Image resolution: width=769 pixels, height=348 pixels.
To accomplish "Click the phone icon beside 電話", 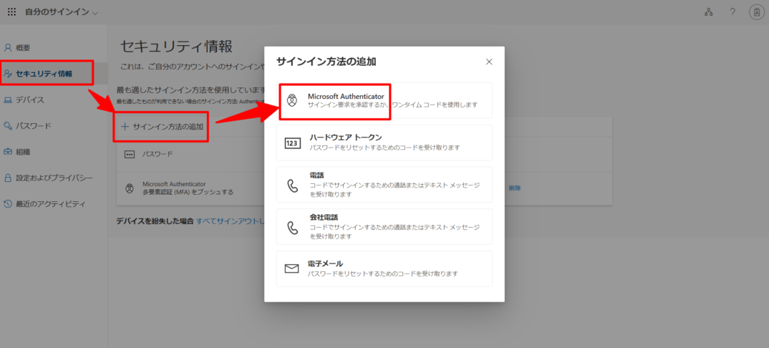I will tap(292, 185).
